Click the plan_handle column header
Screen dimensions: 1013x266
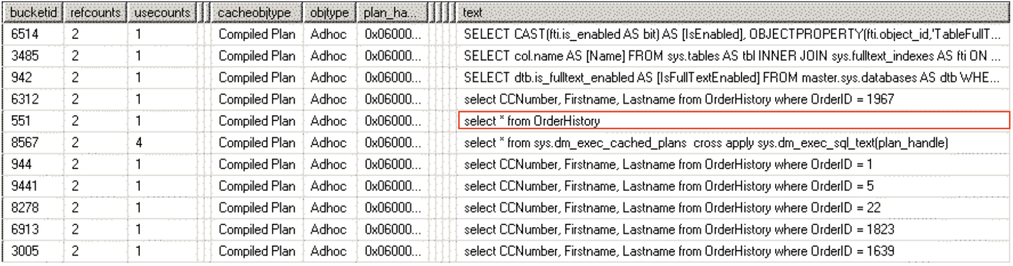click(391, 12)
